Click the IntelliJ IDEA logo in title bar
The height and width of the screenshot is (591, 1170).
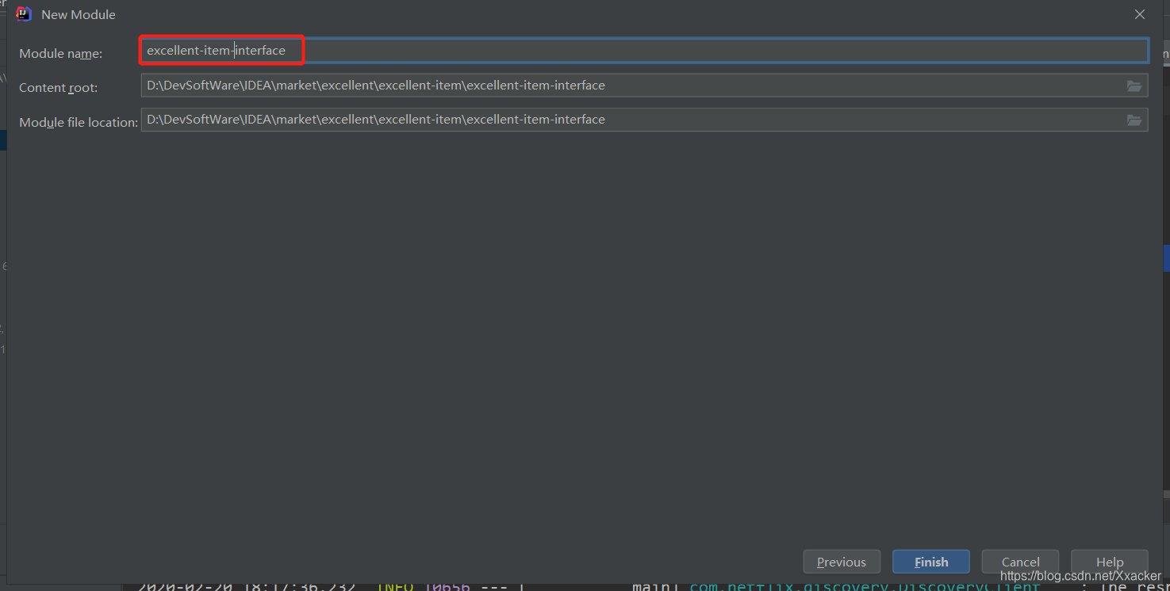[x=24, y=13]
